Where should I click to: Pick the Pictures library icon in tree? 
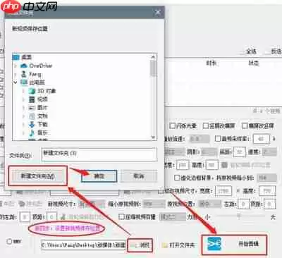pyautogui.click(x=32, y=108)
